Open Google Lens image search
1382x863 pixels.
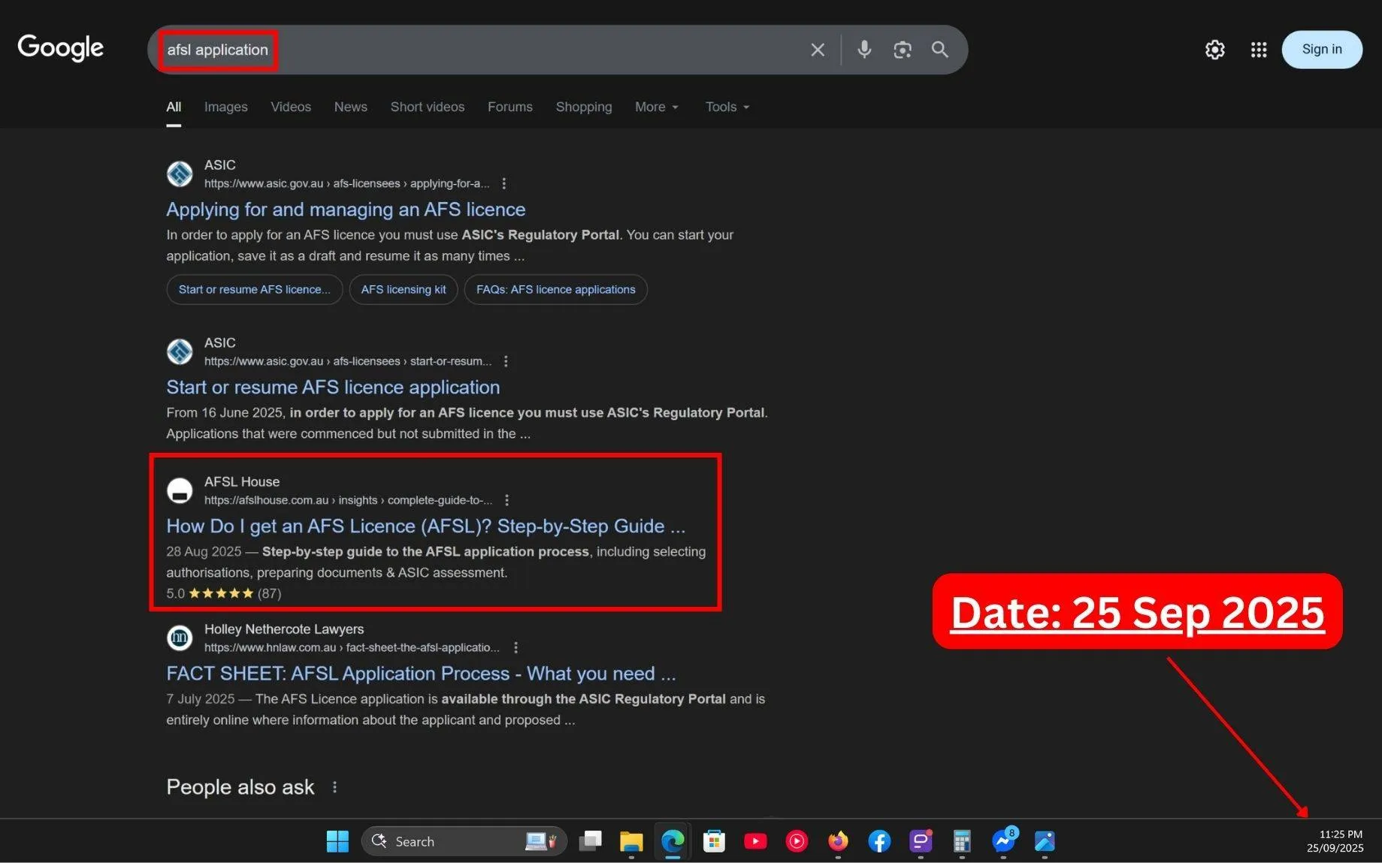click(903, 50)
